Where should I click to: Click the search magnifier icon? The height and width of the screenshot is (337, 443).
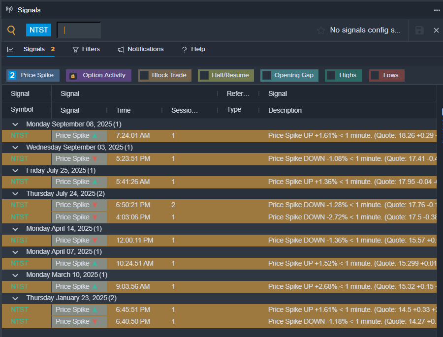11,30
